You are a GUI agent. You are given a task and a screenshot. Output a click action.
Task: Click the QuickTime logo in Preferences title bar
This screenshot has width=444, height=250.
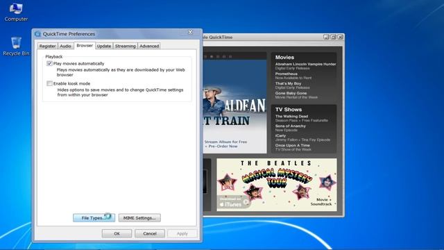pyautogui.click(x=37, y=34)
